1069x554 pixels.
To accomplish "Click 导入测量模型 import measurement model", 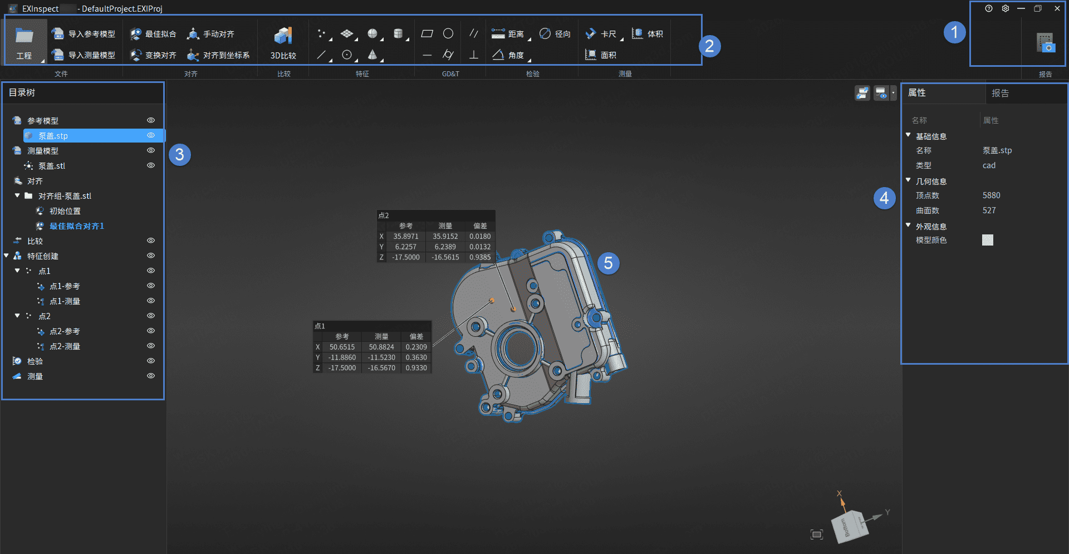I will point(84,55).
